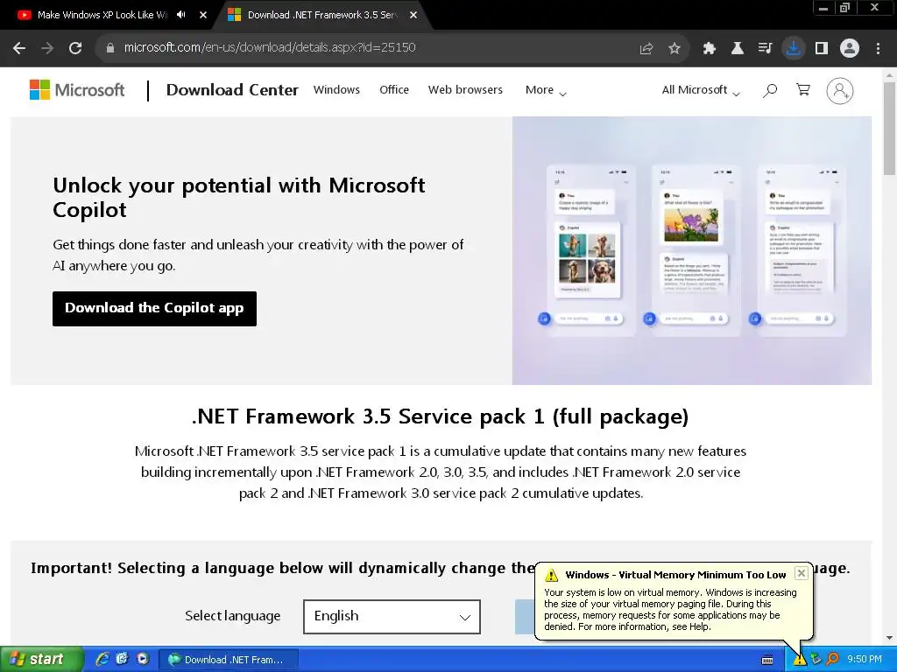Launch Windows Media Player from quick launch
The image size is (897, 672).
143,660
